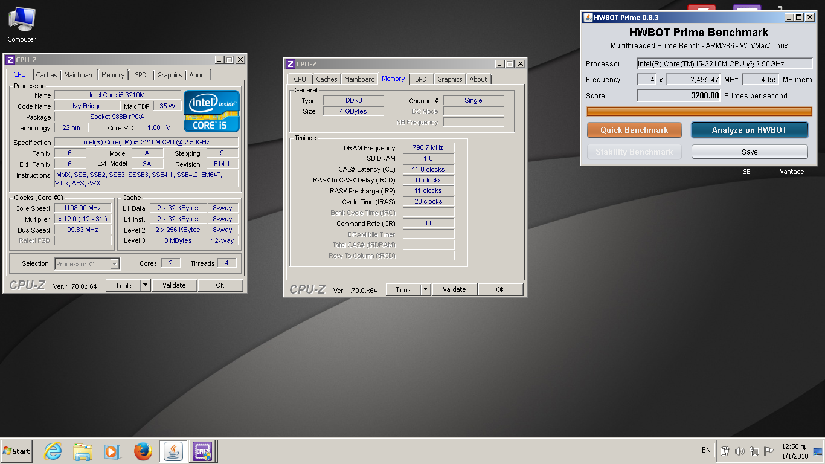Switch to CPU tab in left CPU-Z
This screenshot has width=825, height=464.
(20, 74)
